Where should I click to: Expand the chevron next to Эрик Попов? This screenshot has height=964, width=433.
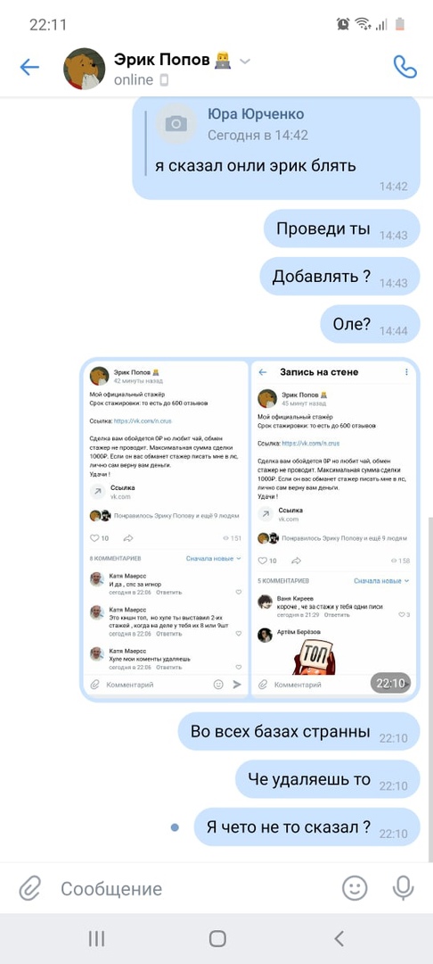[245, 61]
